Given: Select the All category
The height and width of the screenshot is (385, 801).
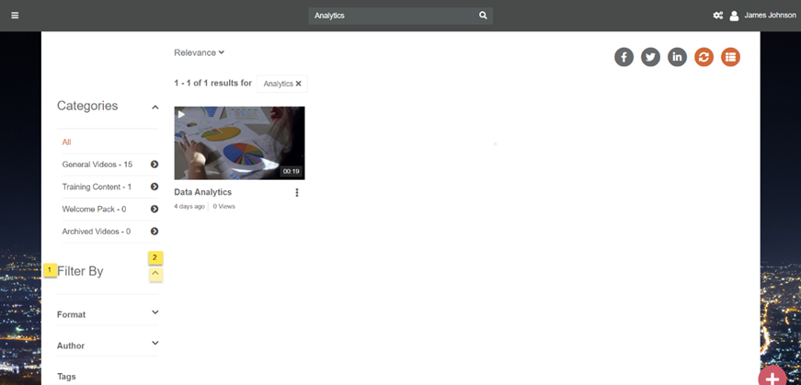Looking at the screenshot, I should (66, 142).
